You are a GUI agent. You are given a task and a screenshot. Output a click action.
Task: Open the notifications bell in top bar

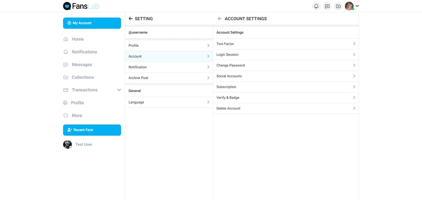[x=316, y=6]
